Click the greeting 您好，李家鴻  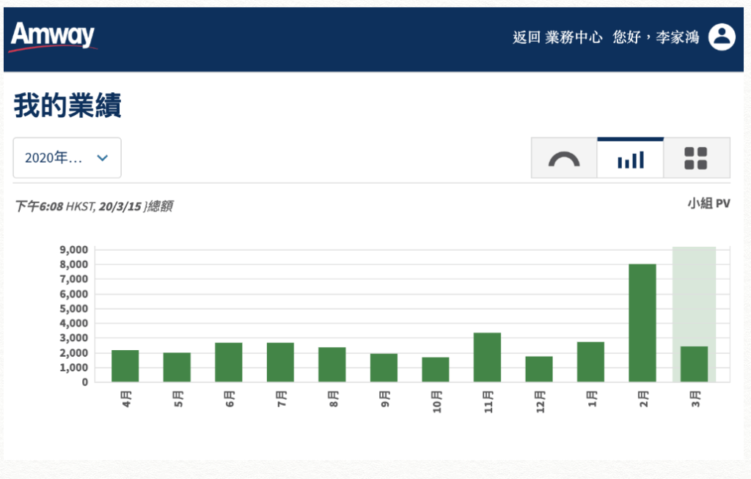coord(655,37)
